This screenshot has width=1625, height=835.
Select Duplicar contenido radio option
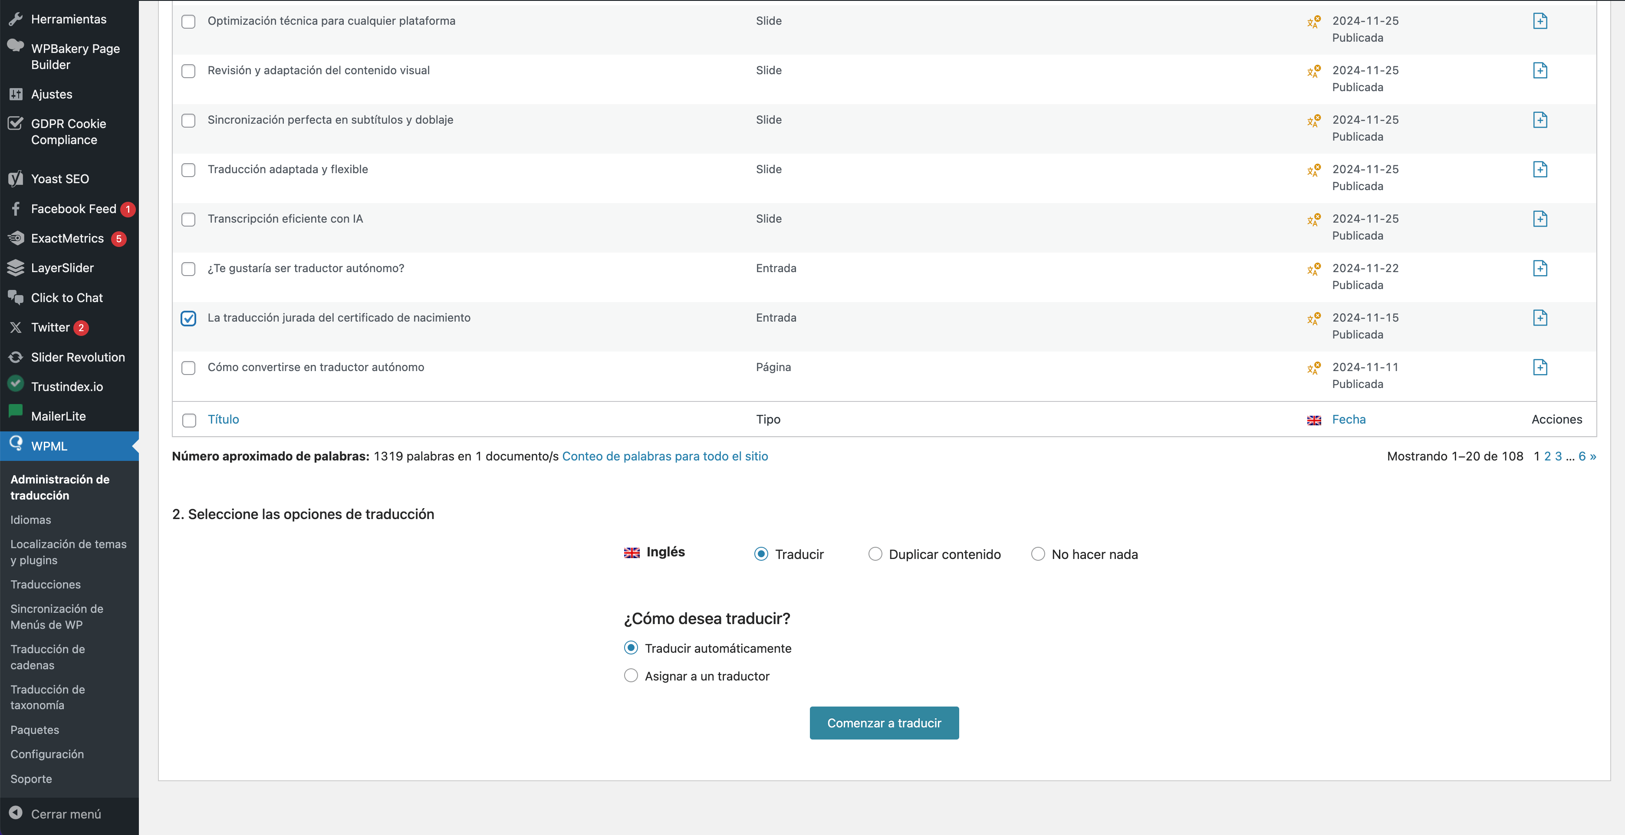[875, 554]
